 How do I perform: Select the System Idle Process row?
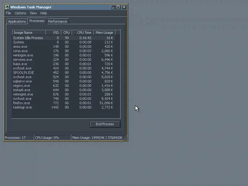64,38
